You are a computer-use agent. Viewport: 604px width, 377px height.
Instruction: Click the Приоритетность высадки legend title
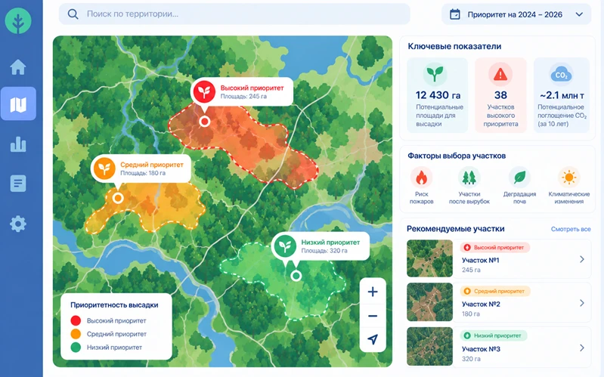tap(114, 305)
